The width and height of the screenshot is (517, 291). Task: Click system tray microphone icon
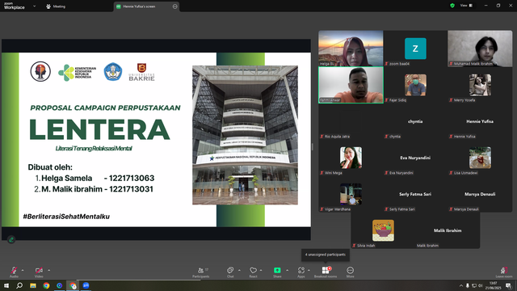click(x=468, y=285)
